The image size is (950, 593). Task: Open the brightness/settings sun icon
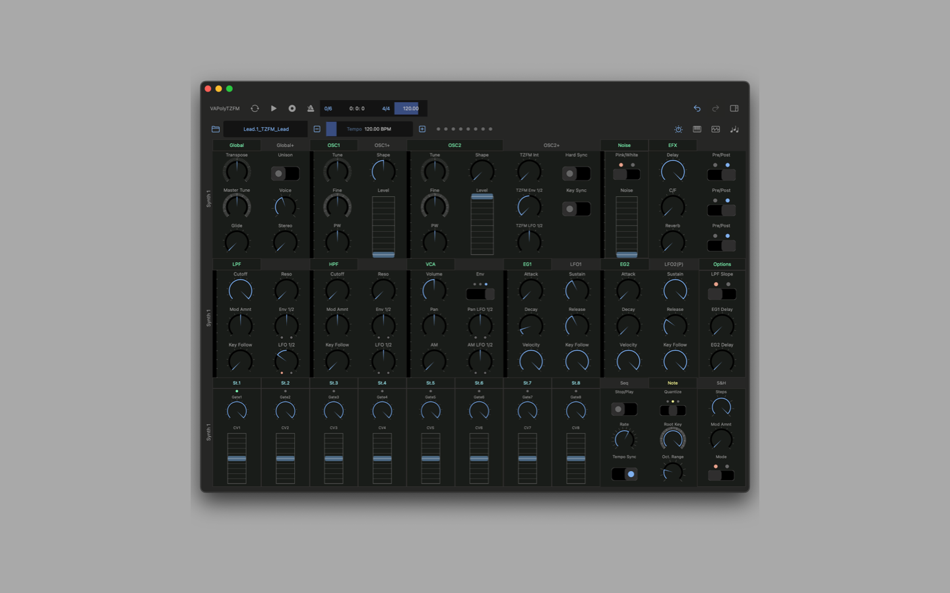pyautogui.click(x=678, y=129)
